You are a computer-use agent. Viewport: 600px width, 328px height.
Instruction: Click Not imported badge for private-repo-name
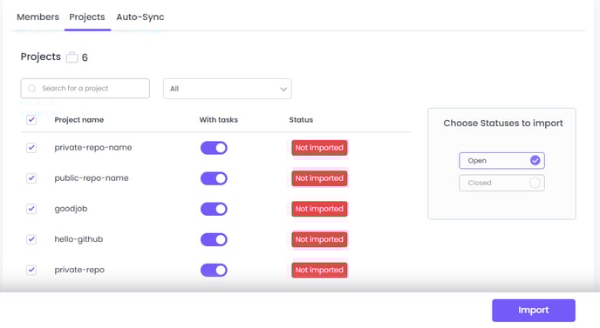pyautogui.click(x=319, y=148)
